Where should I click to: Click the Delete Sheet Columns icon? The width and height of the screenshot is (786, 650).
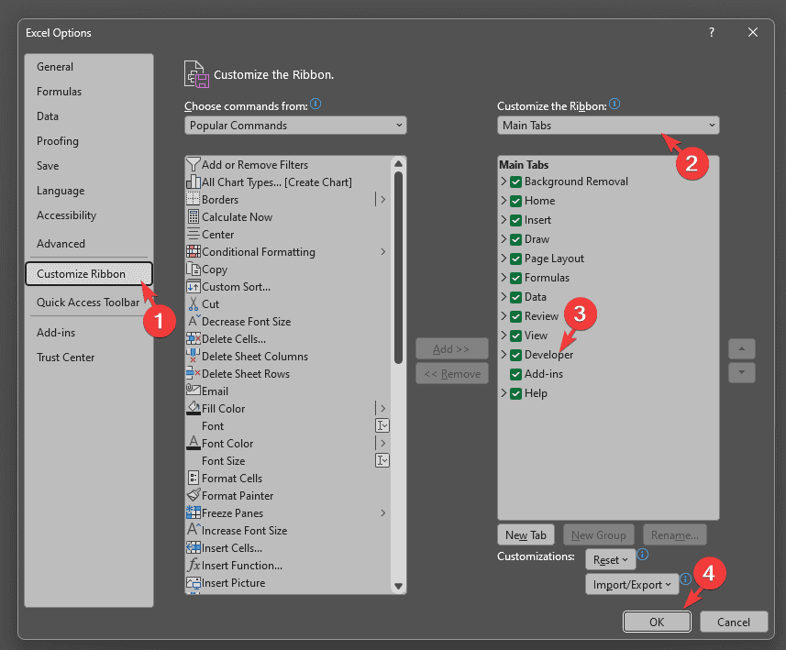pos(193,356)
